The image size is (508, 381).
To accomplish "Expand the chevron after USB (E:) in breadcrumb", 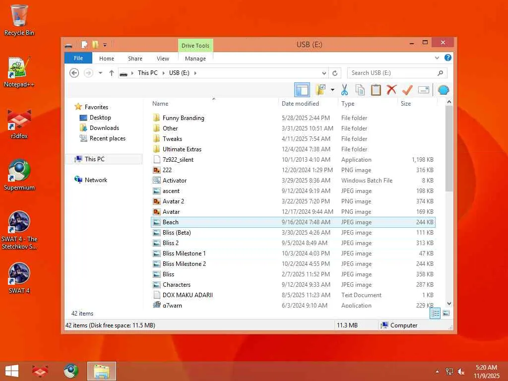I will pos(195,73).
